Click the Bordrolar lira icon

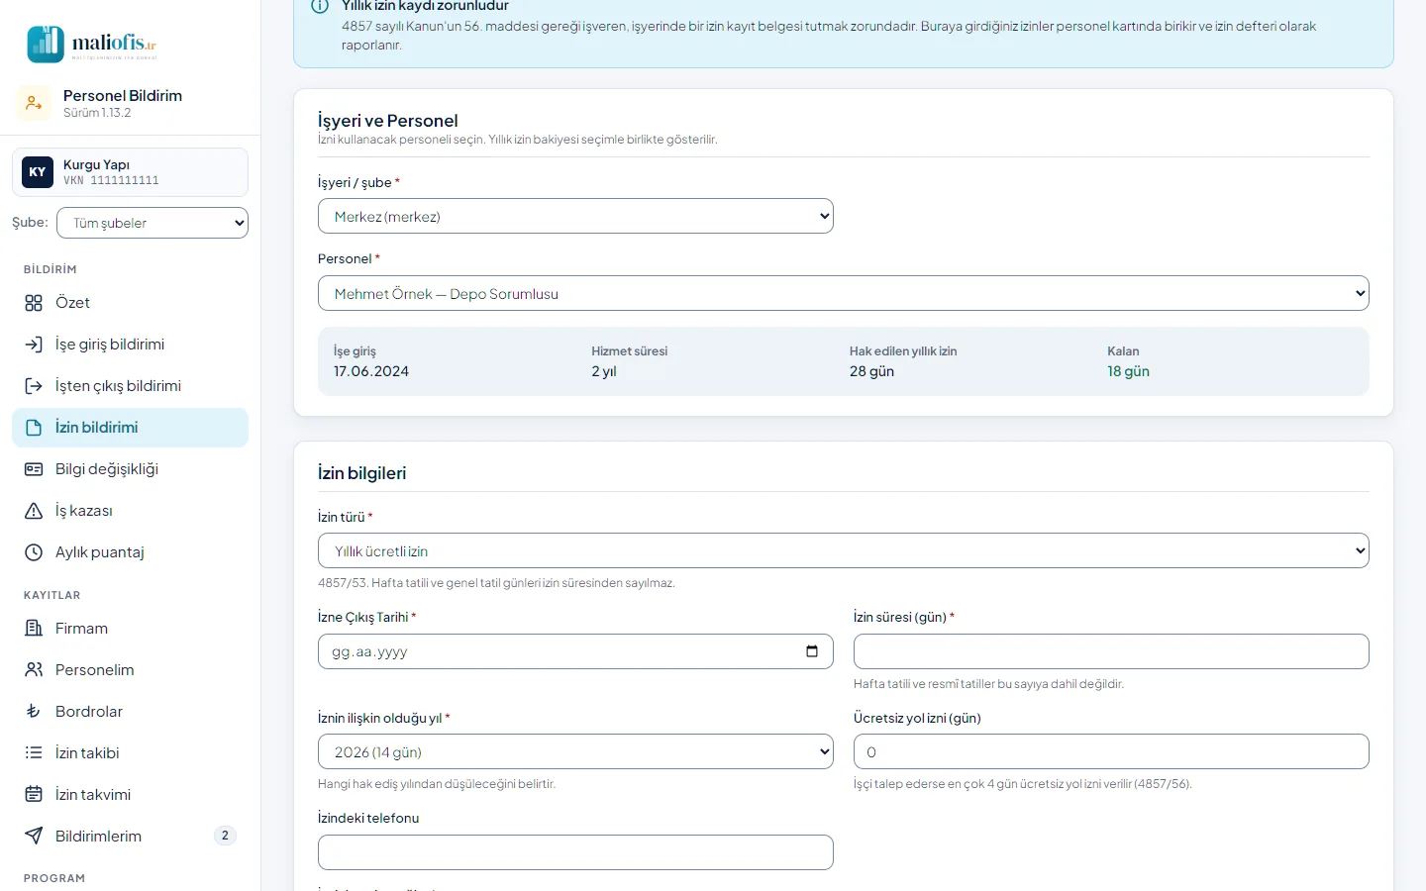(34, 712)
